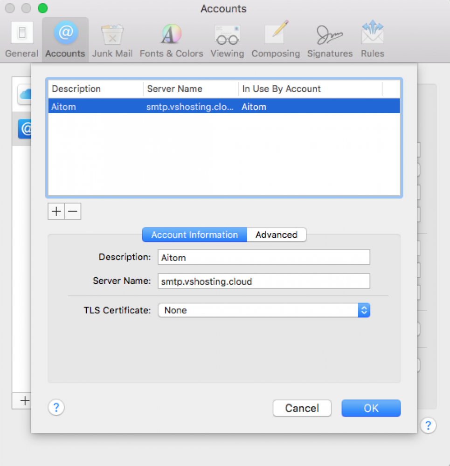Switch to the Advanced tab
450x466 pixels.
pos(276,235)
